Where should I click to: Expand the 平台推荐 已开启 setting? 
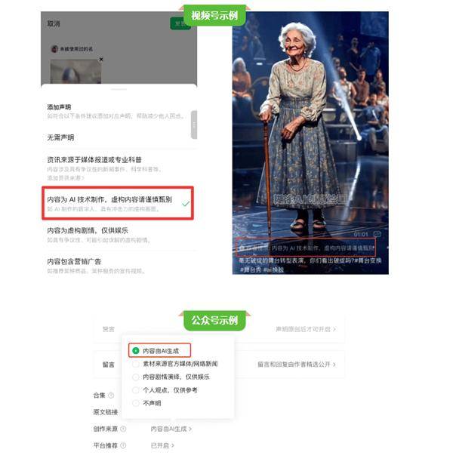tap(162, 445)
